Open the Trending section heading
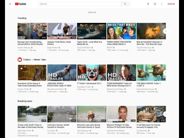184x138 pixels. pos(22,18)
